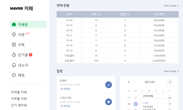This screenshot has height=110, width=183.
Task: Open the 주제별 카페 link
Action: click(x=19, y=92)
